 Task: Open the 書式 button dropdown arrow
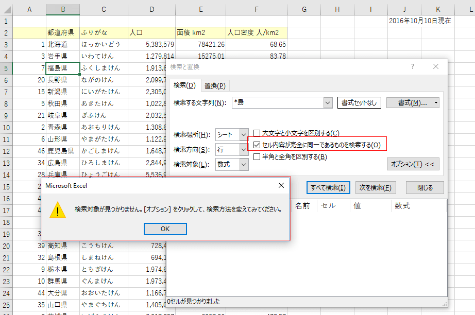(436, 103)
